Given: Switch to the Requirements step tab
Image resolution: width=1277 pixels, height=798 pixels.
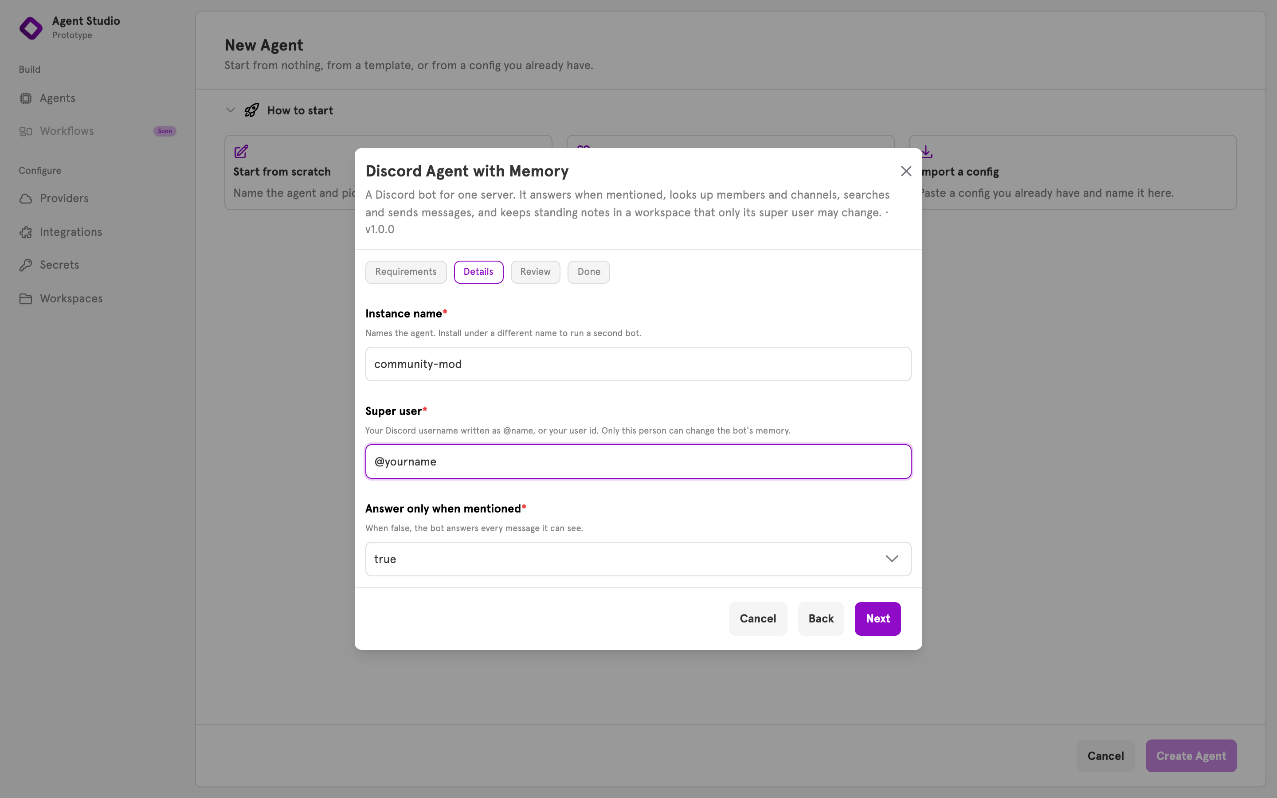Looking at the screenshot, I should tap(406, 272).
